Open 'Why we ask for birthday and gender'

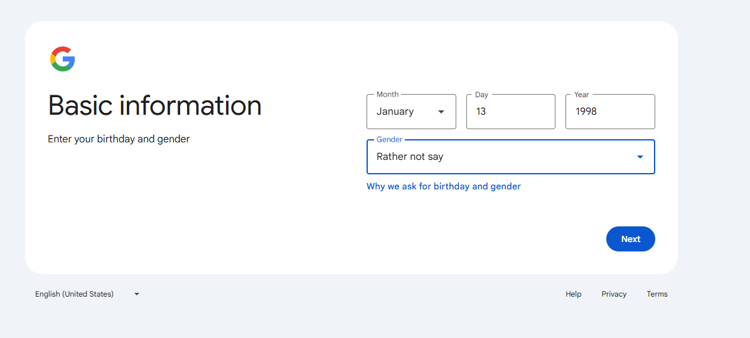[443, 186]
